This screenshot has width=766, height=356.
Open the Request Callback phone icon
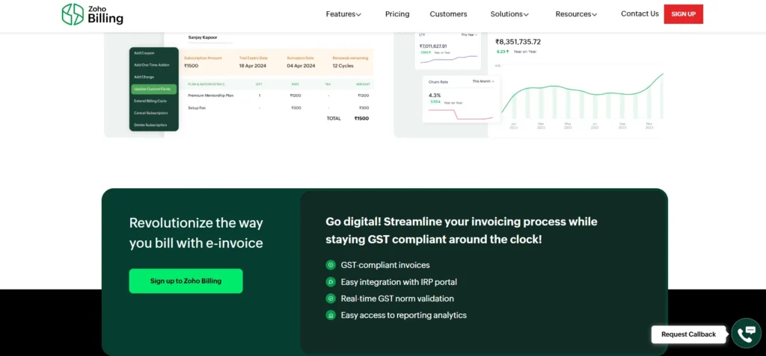point(746,334)
